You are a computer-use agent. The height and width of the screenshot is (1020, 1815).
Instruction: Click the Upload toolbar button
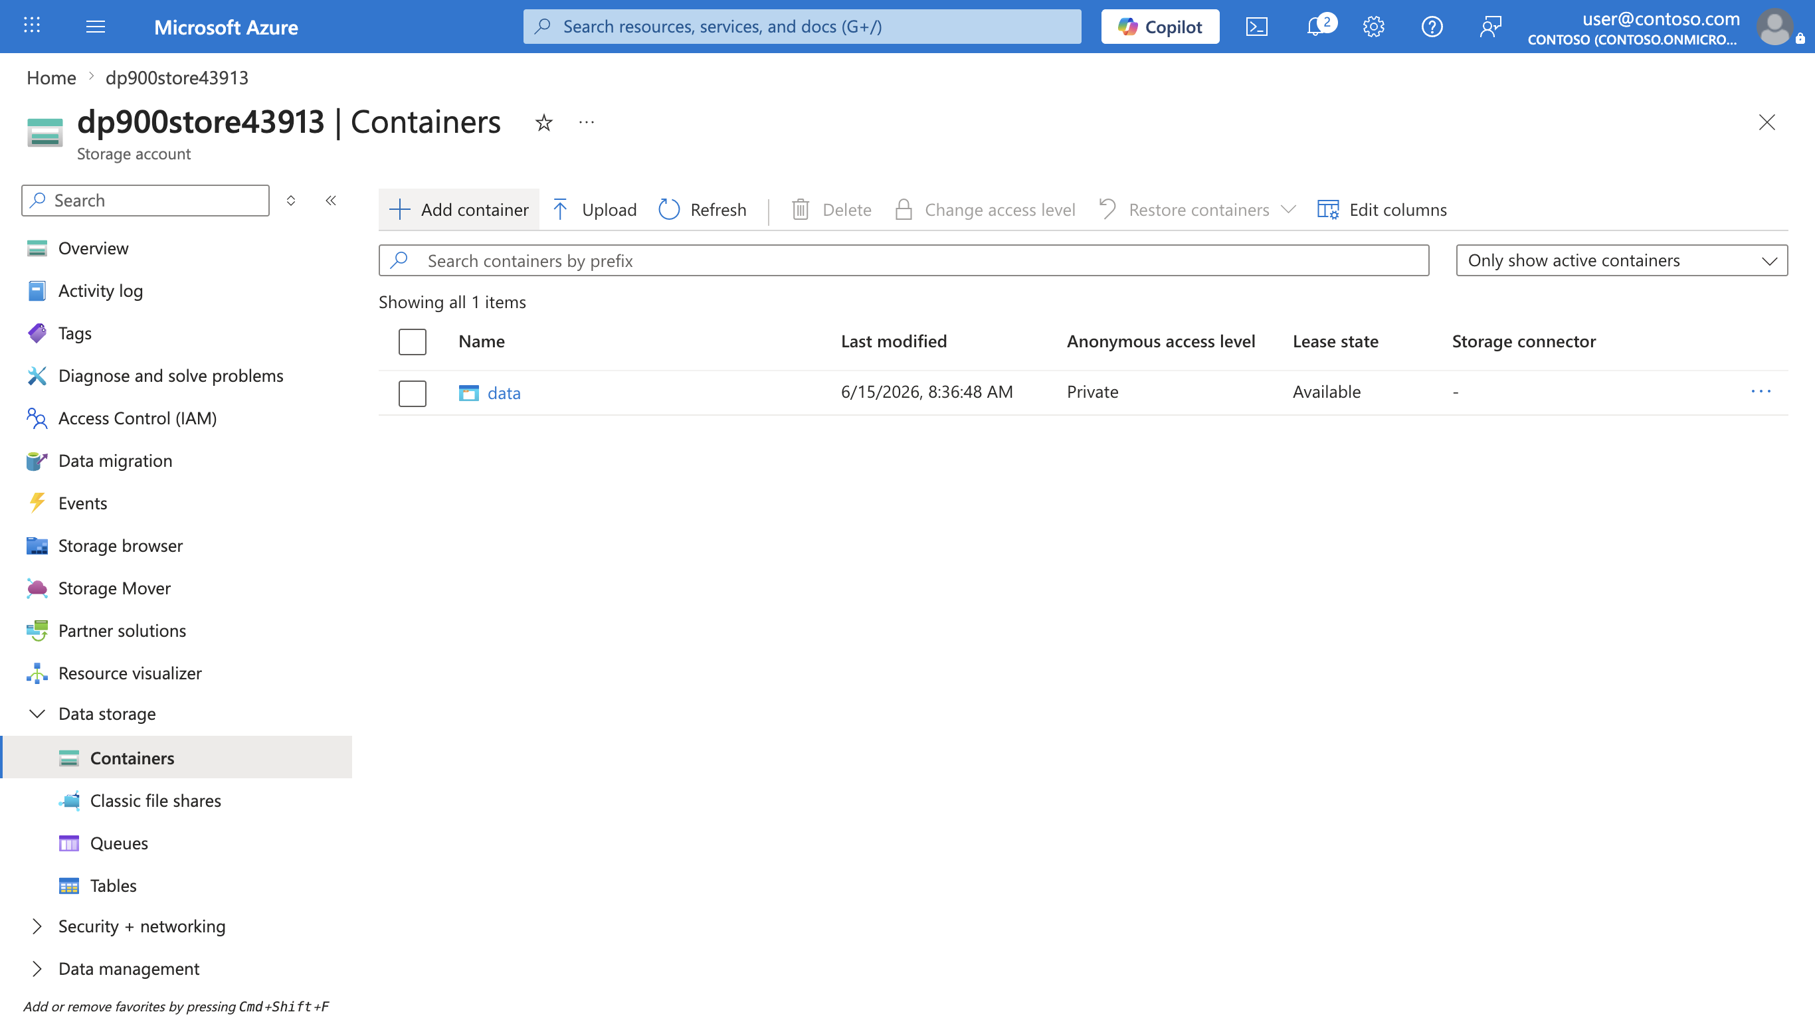595,209
